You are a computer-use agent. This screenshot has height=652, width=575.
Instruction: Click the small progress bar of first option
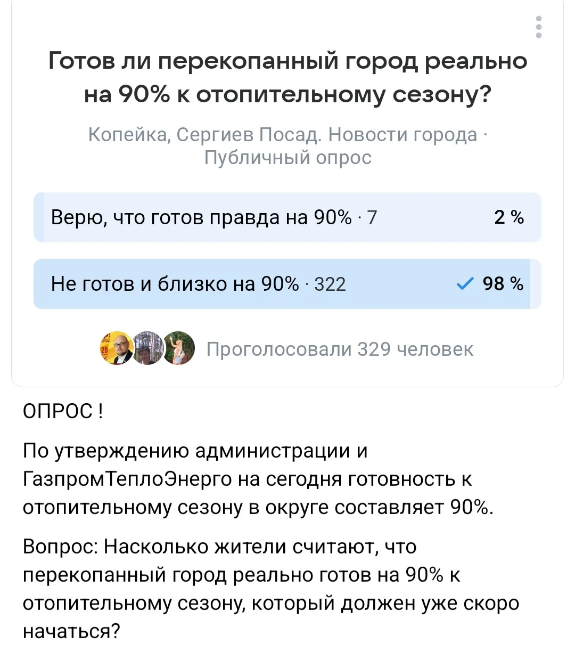[x=39, y=217]
